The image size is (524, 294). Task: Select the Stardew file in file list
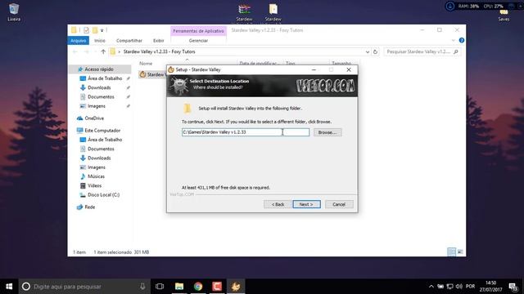click(152, 74)
